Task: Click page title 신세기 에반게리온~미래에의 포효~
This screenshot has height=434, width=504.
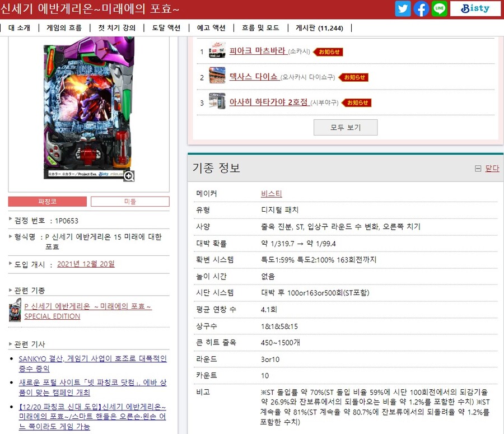Action: (90, 9)
